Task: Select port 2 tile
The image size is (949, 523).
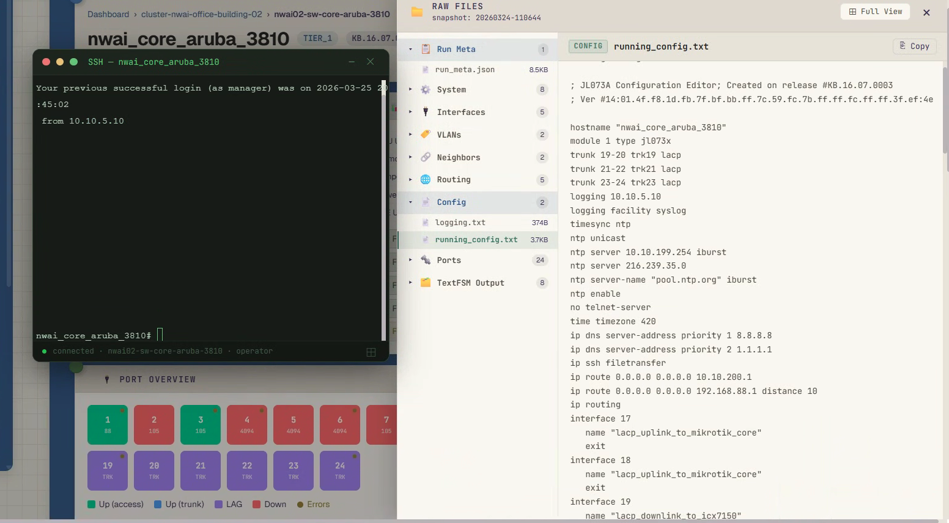Action: tap(154, 425)
